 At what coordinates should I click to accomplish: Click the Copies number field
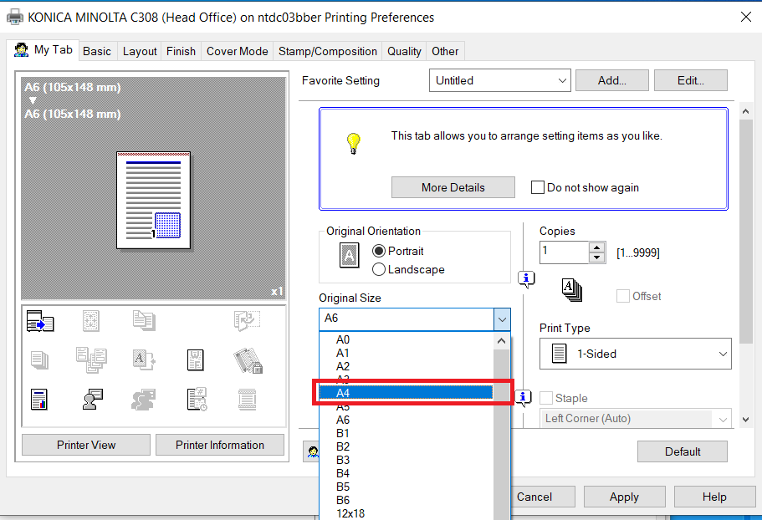(x=565, y=252)
